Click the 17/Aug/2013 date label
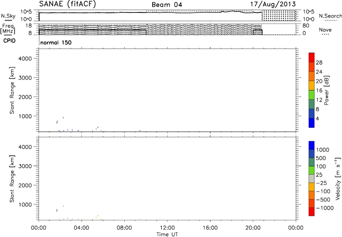The image size is (342, 237). click(273, 4)
